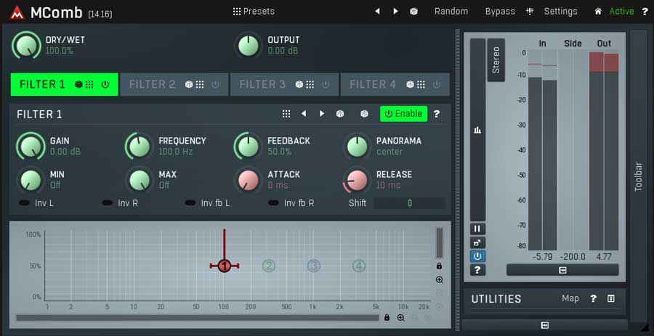This screenshot has height=336, width=654.
Task: Select the Filter 4 tab
Action: pyautogui.click(x=395, y=84)
